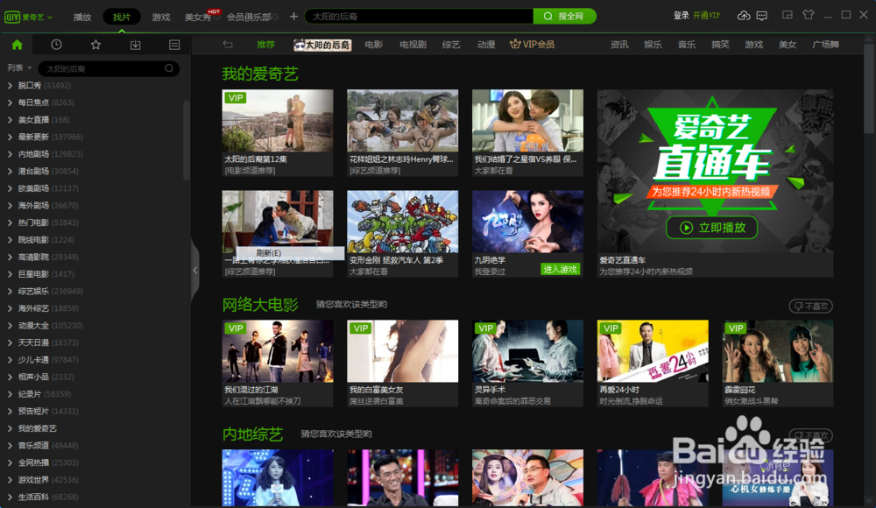The height and width of the screenshot is (508, 876).
Task: Open the message chat icon in title bar
Action: 761,16
